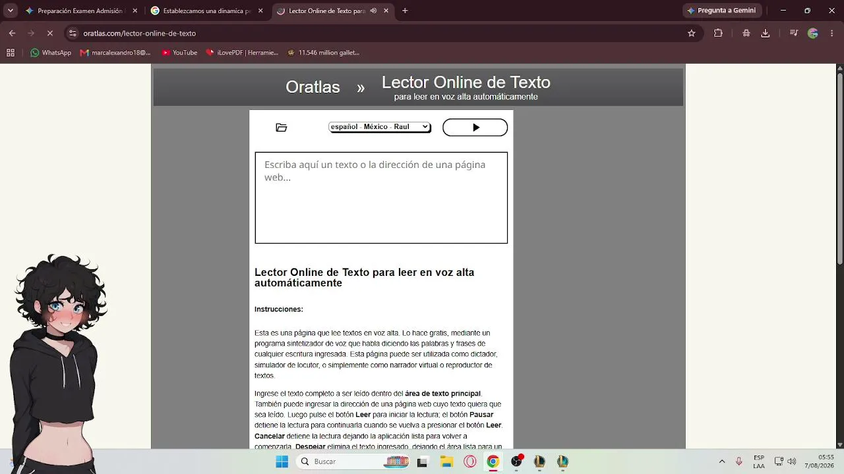Click the open-file folder icon in Oratlas
The image size is (844, 474).
click(282, 128)
